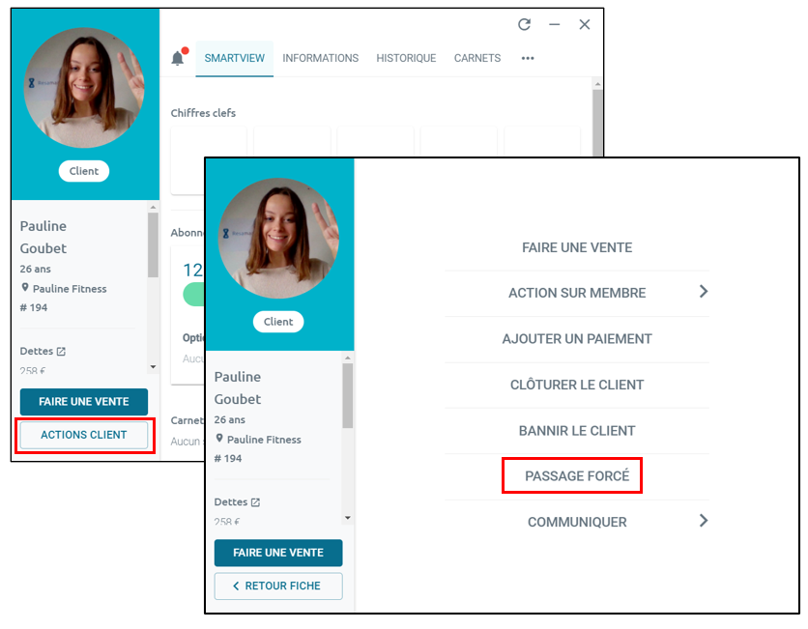This screenshot has width=808, height=629.
Task: Expand the COMMUNIQUER submenu arrow
Action: click(x=705, y=522)
